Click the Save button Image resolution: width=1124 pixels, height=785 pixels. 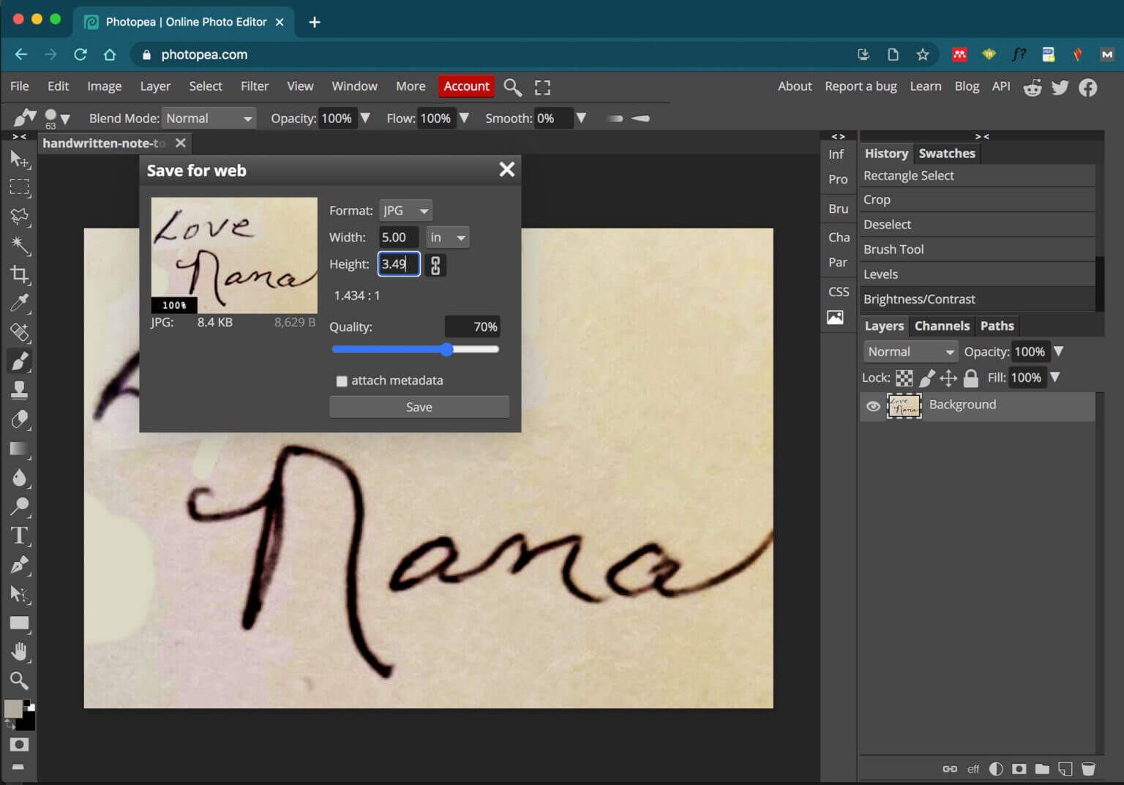click(419, 406)
